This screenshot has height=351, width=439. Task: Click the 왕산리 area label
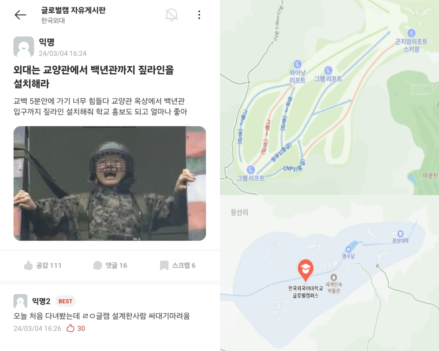tap(239, 212)
